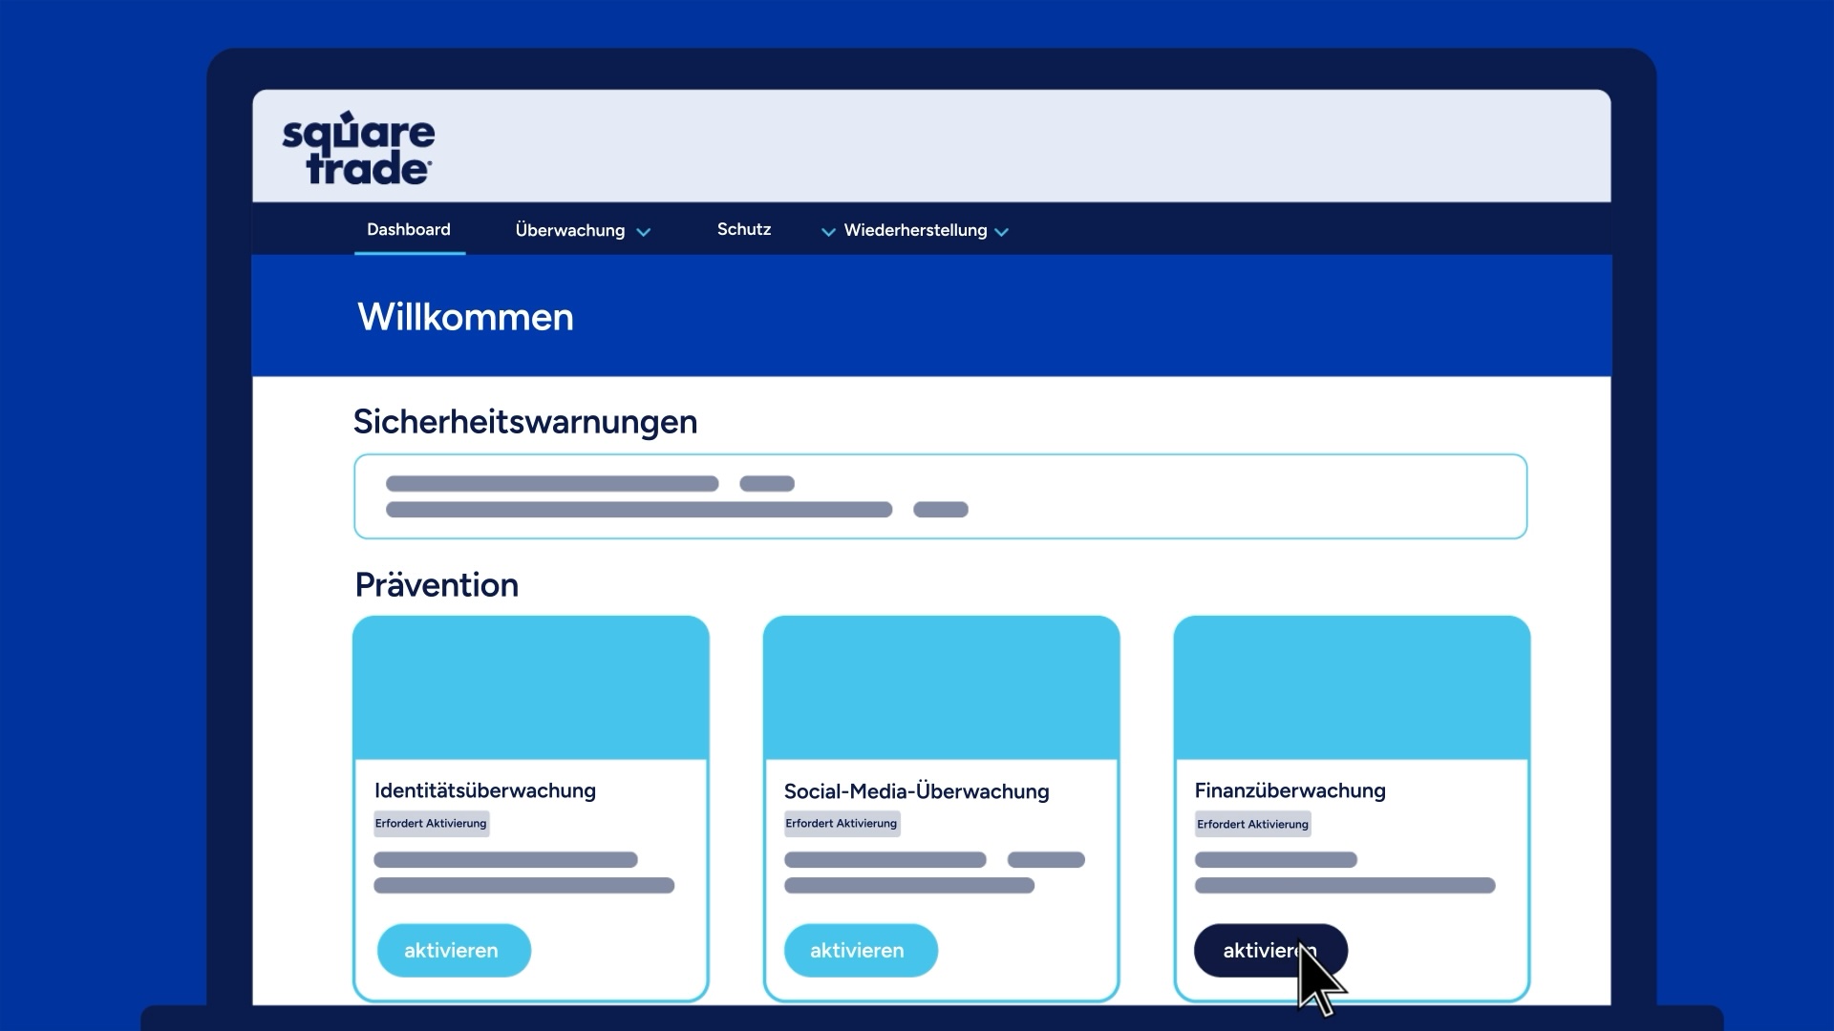Click the Social-Media-Überwachung card title

coord(917,790)
